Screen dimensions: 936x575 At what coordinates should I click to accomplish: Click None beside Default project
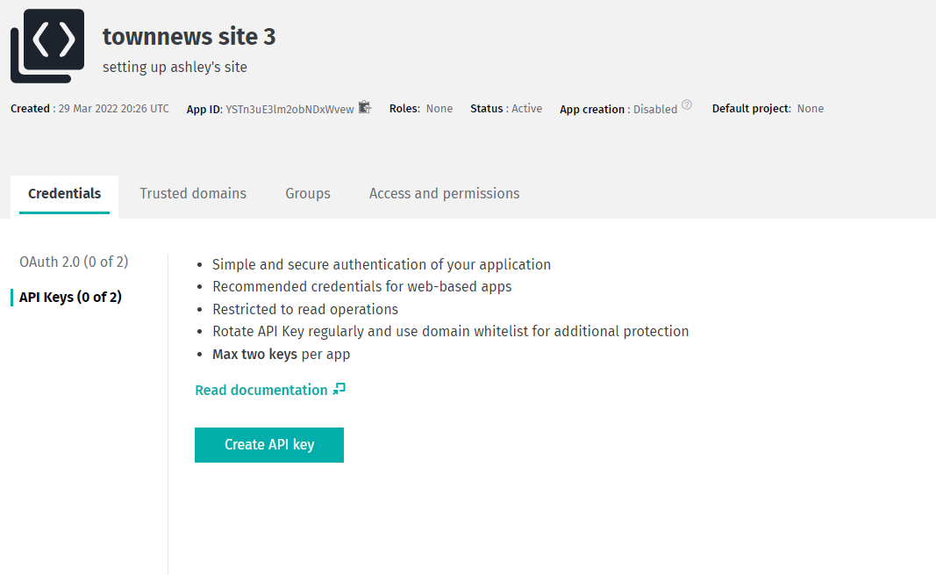810,108
